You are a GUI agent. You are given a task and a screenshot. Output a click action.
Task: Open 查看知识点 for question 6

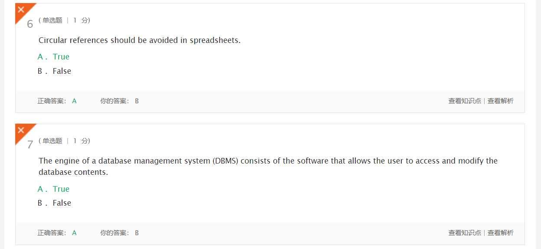pos(465,101)
